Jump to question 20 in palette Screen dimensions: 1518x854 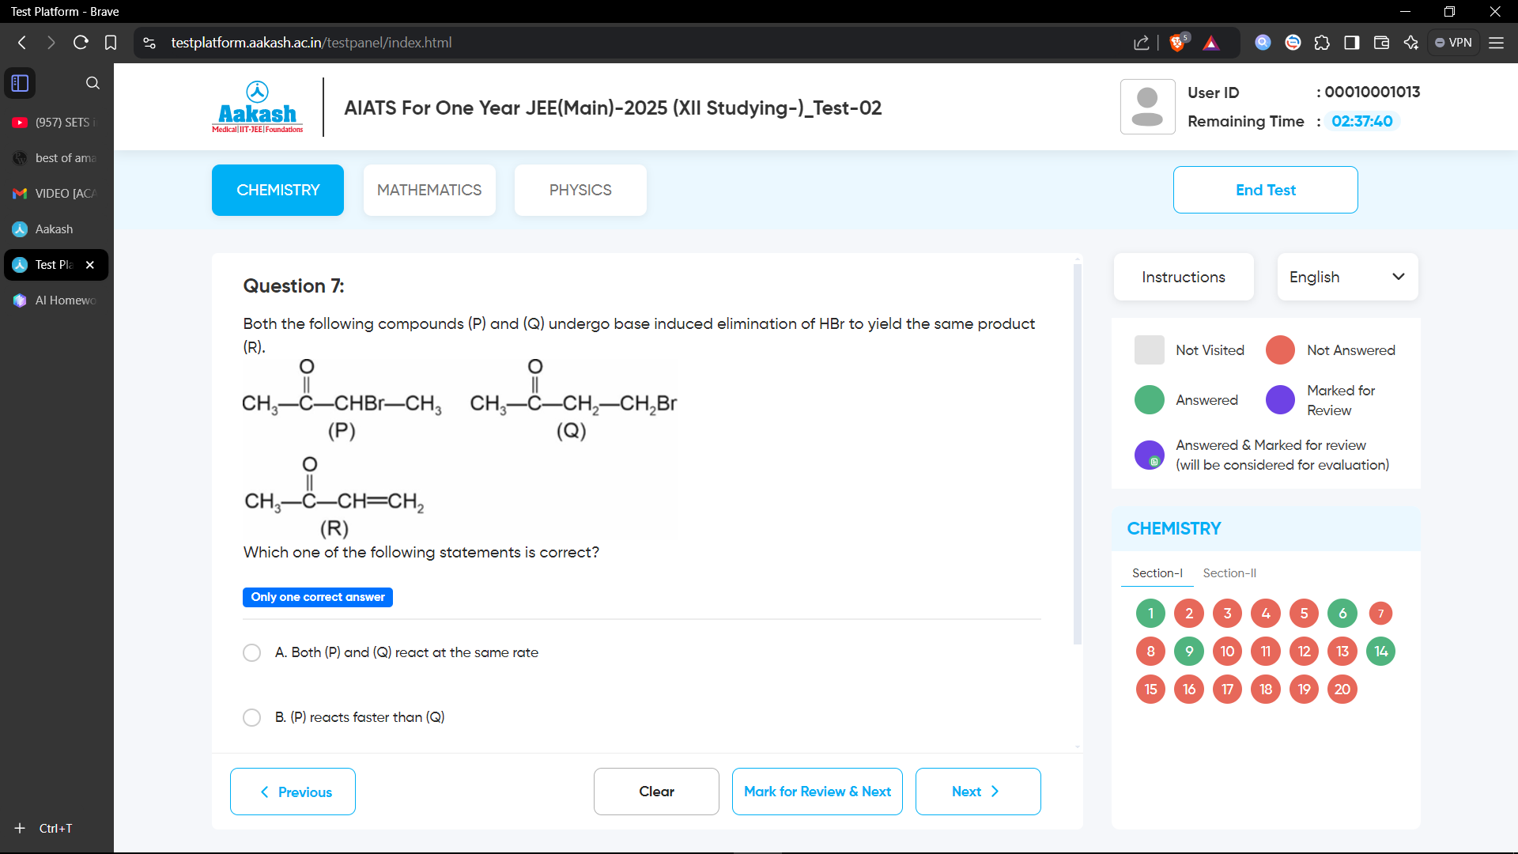pyautogui.click(x=1342, y=689)
